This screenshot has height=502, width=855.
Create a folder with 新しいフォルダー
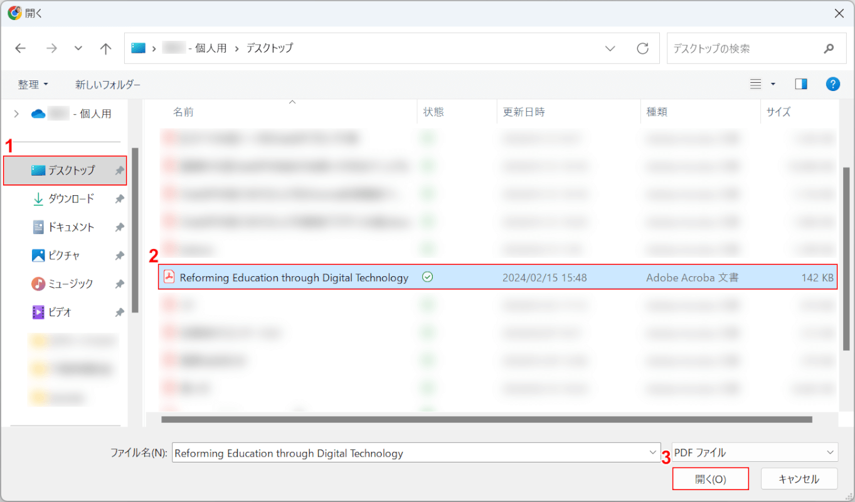[x=108, y=84]
